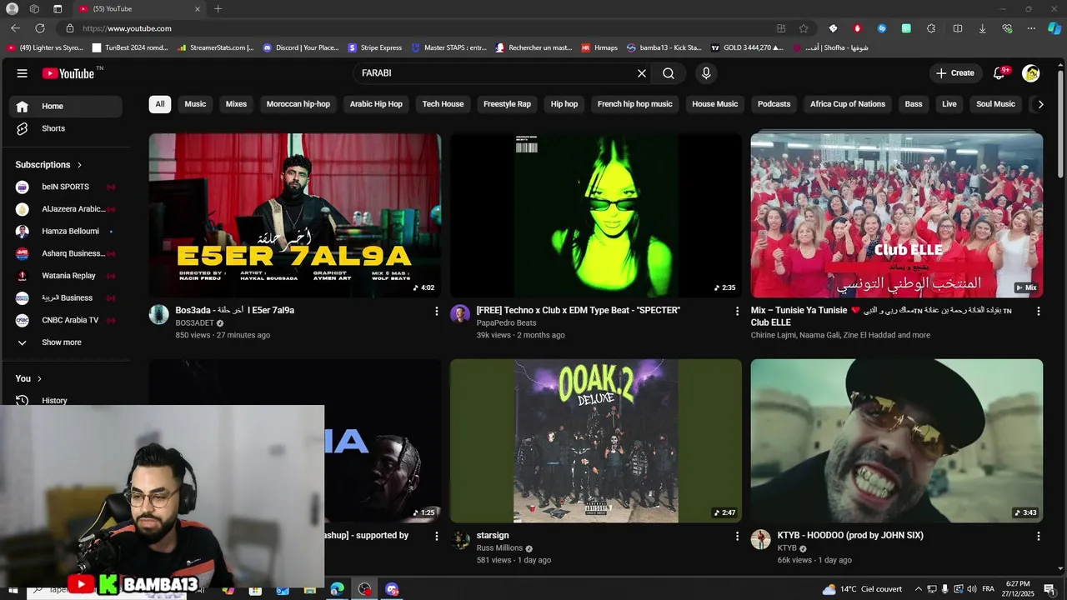Screen dimensions: 1067x600
Task: Click the search magnifier button
Action: [x=669, y=73]
